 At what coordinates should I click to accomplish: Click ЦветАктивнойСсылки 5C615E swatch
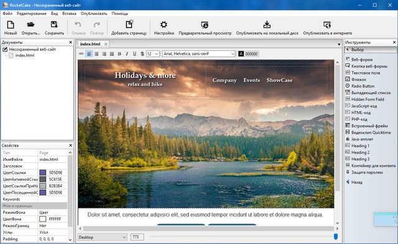43,179
